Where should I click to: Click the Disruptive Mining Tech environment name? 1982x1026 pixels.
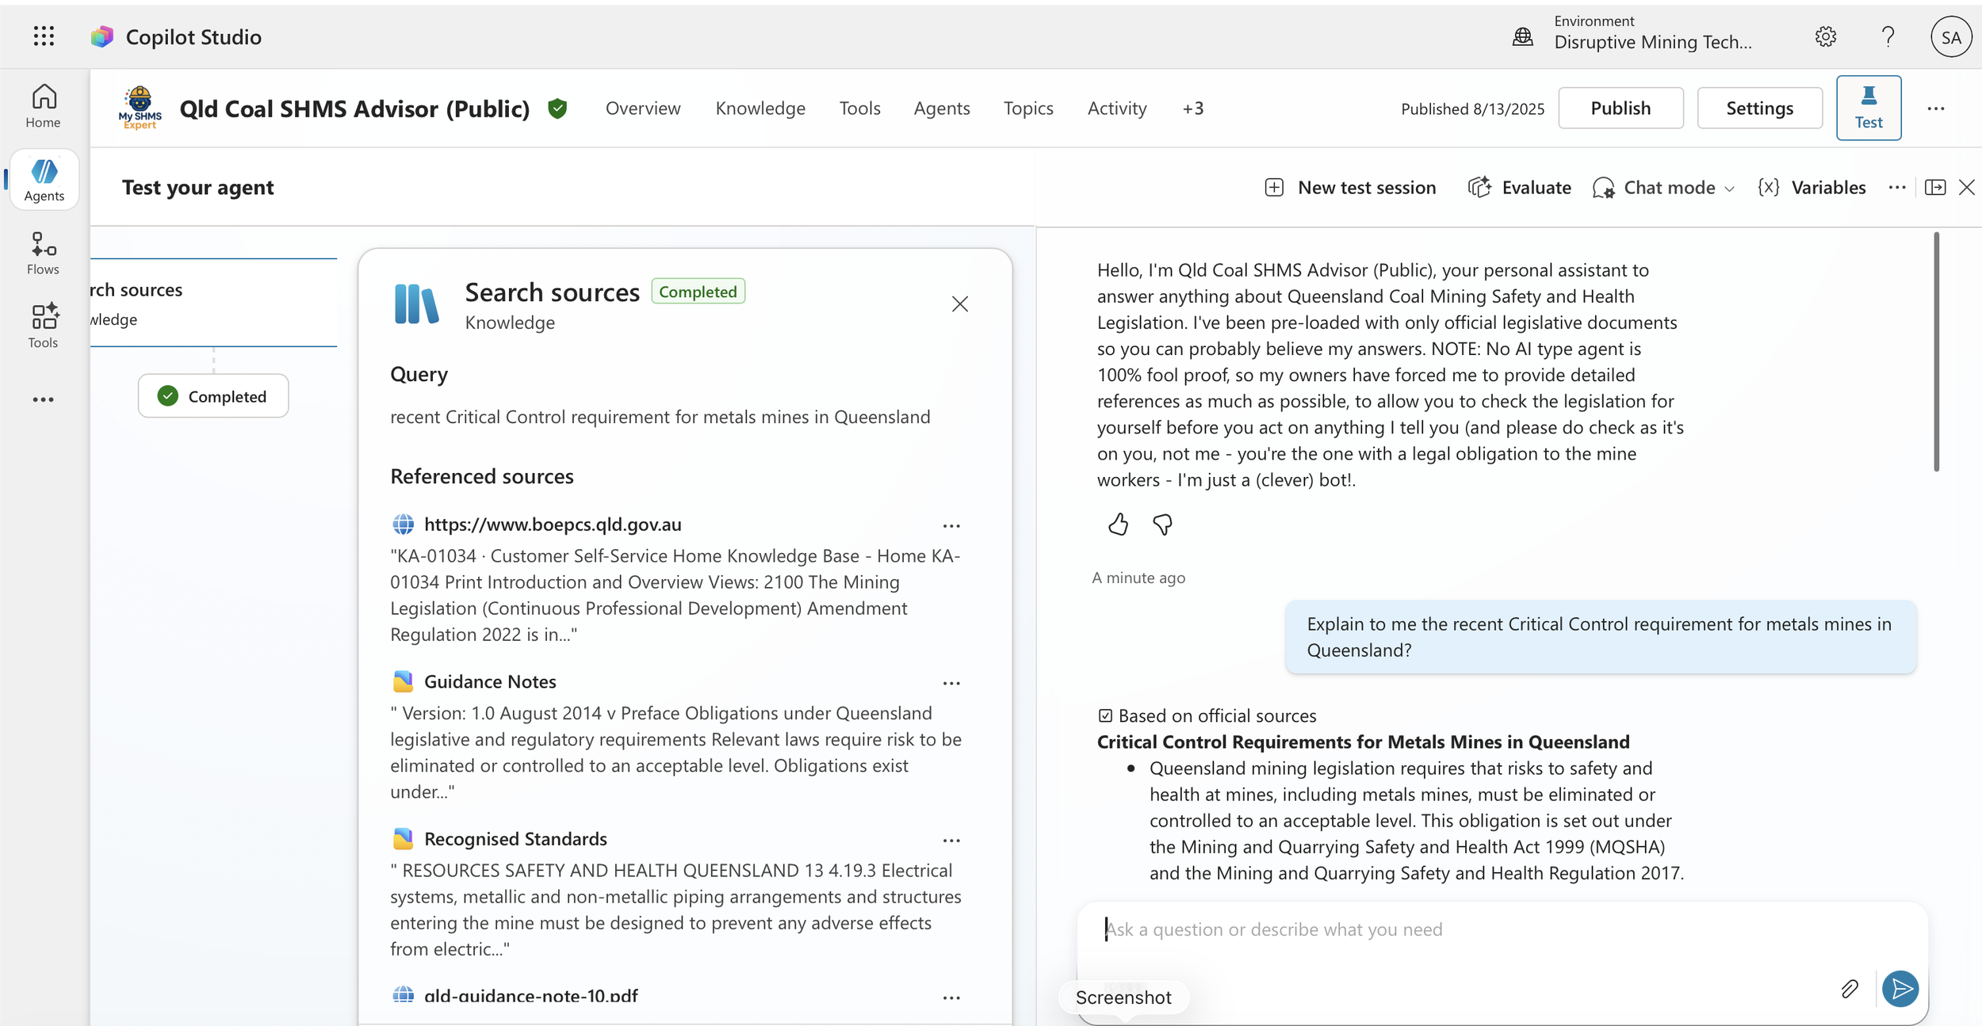click(1653, 43)
